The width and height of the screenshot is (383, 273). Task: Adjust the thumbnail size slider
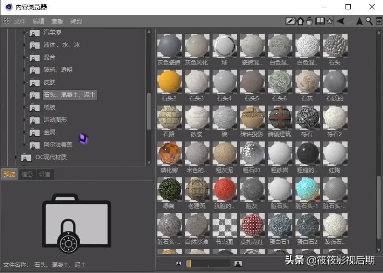pos(208,264)
